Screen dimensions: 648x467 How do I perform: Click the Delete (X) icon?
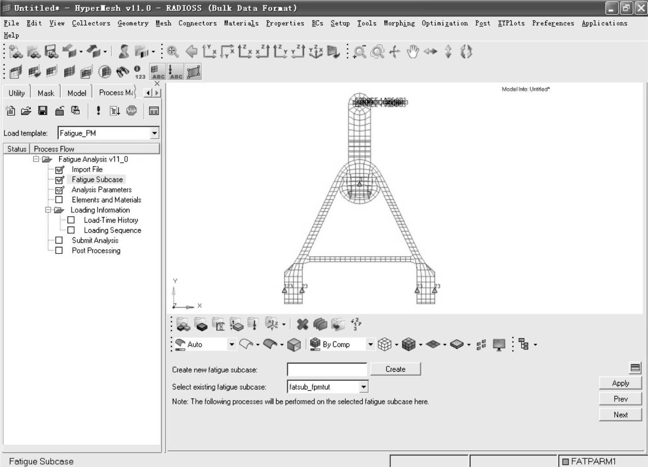(x=302, y=324)
